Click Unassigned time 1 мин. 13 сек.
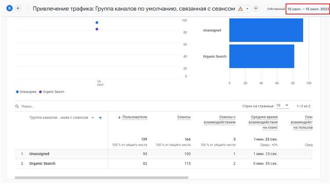 265,154
